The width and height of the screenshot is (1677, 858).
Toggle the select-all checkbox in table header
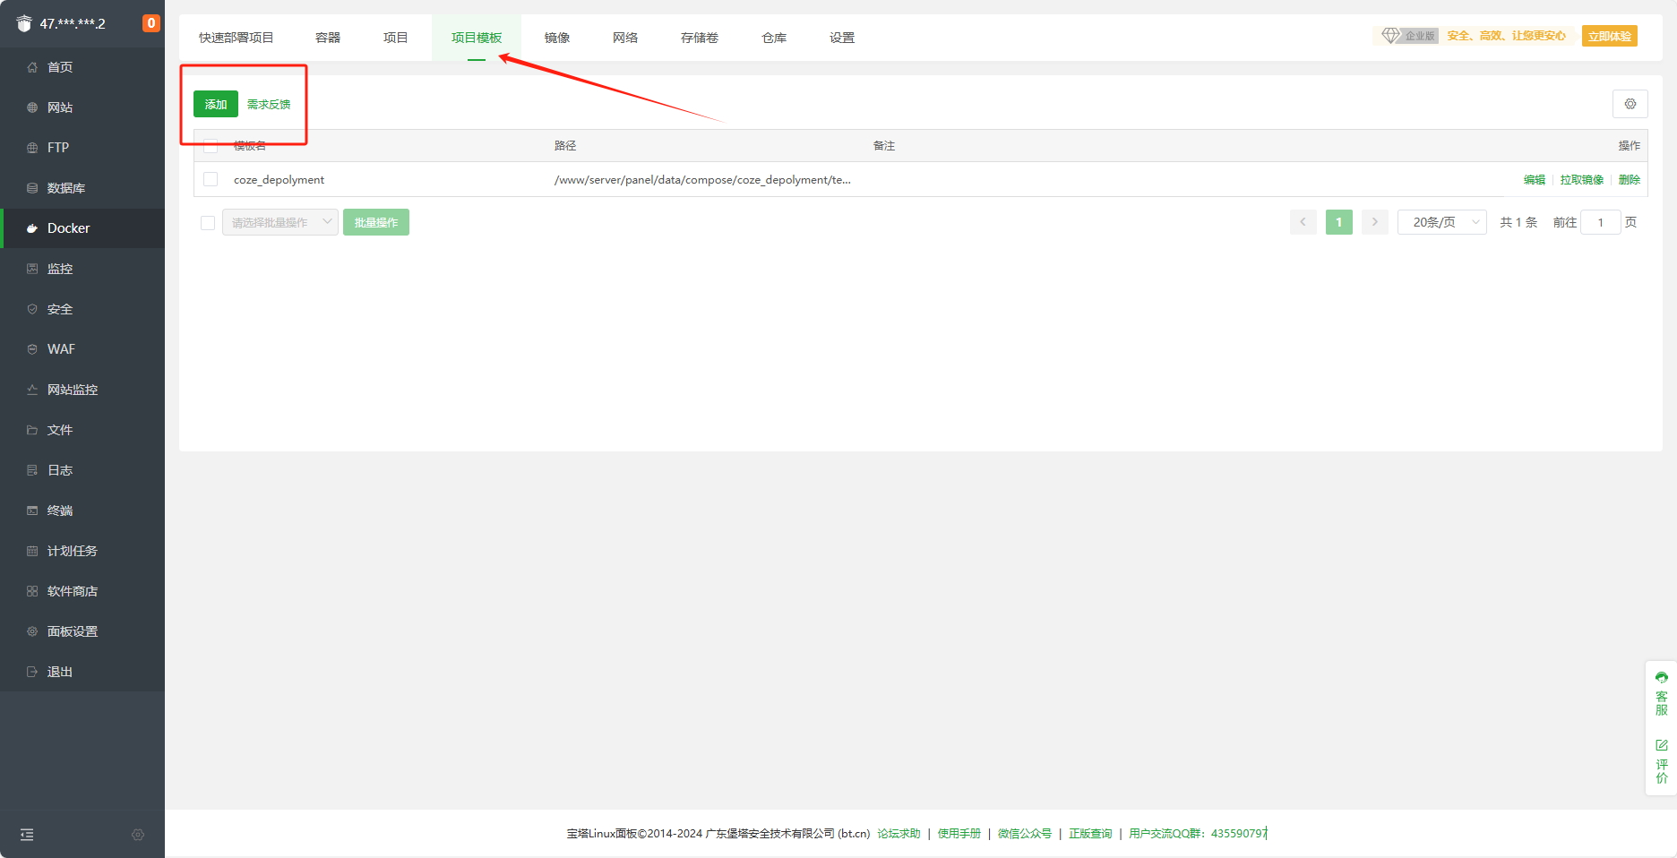point(211,146)
